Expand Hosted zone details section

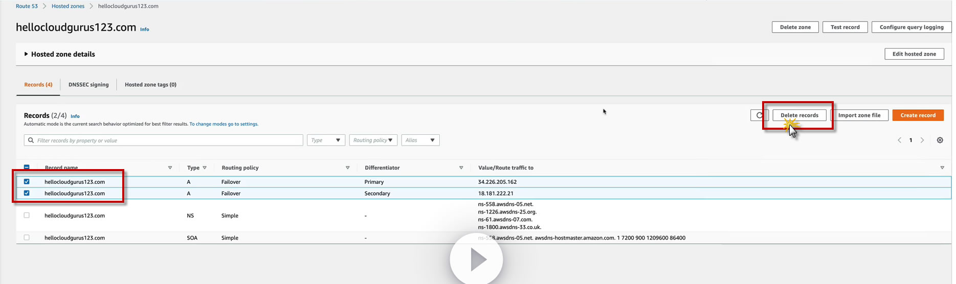(x=59, y=54)
